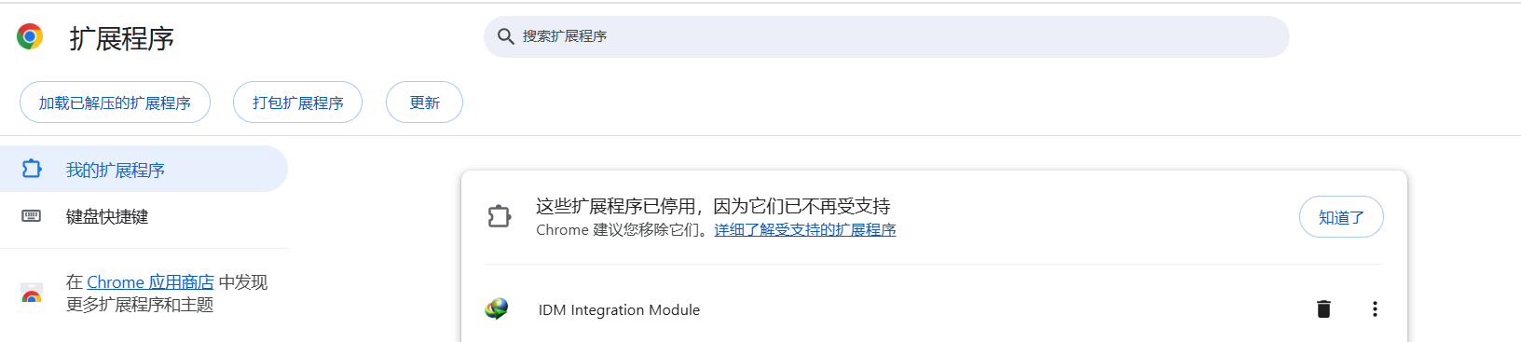This screenshot has height=342, width=1521.
Task: Click puzzle icon beside 我的扩展程序
Action: tap(32, 169)
